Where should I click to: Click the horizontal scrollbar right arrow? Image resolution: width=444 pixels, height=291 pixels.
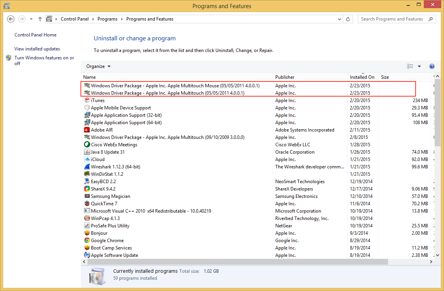pyautogui.click(x=431, y=262)
